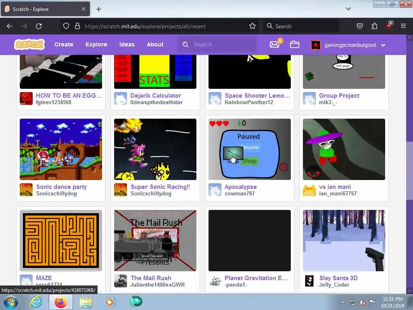Open the Slay Santa 3D thumbnail
413x310 pixels.
coord(344,241)
